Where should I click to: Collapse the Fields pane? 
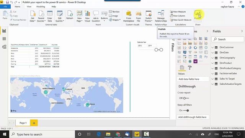242,31
